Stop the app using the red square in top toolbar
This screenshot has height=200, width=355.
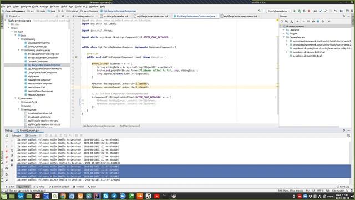pos(309,11)
